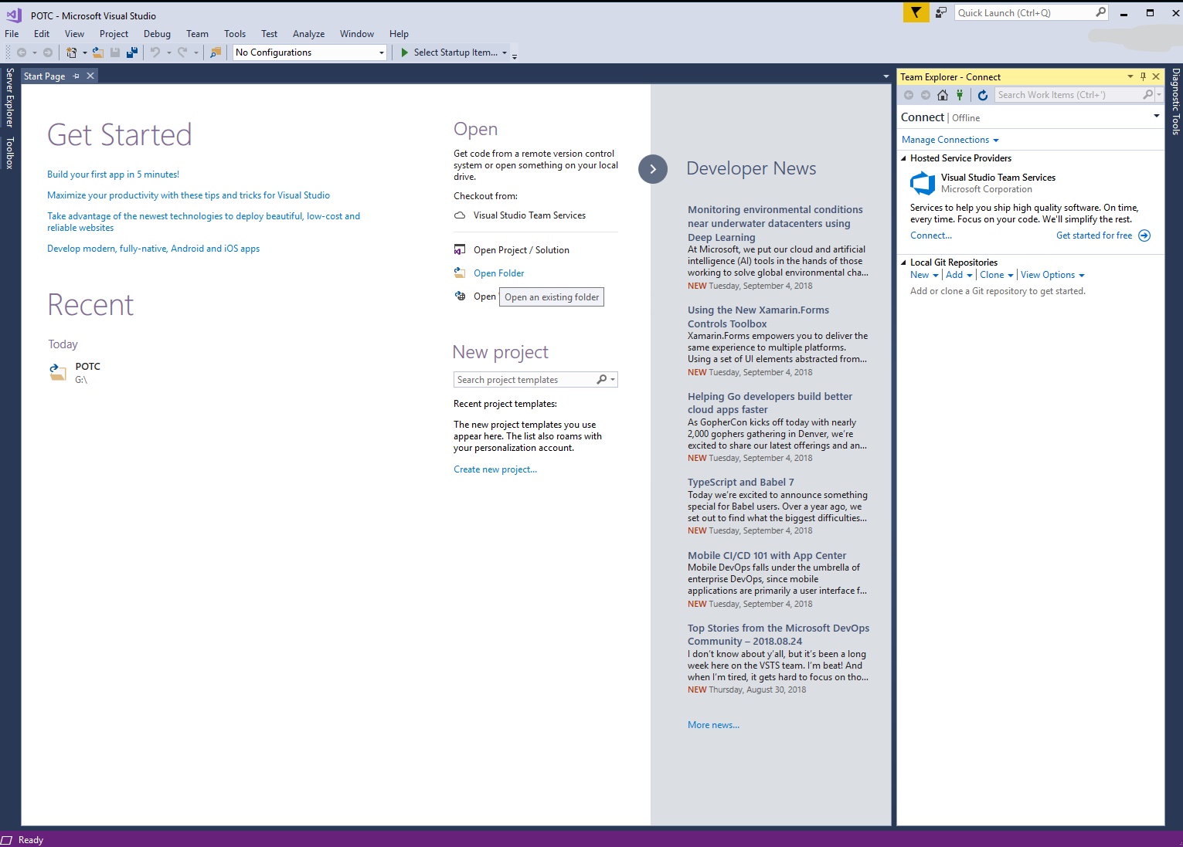Pin the Start Page tab
1183x847 pixels.
pos(76,76)
